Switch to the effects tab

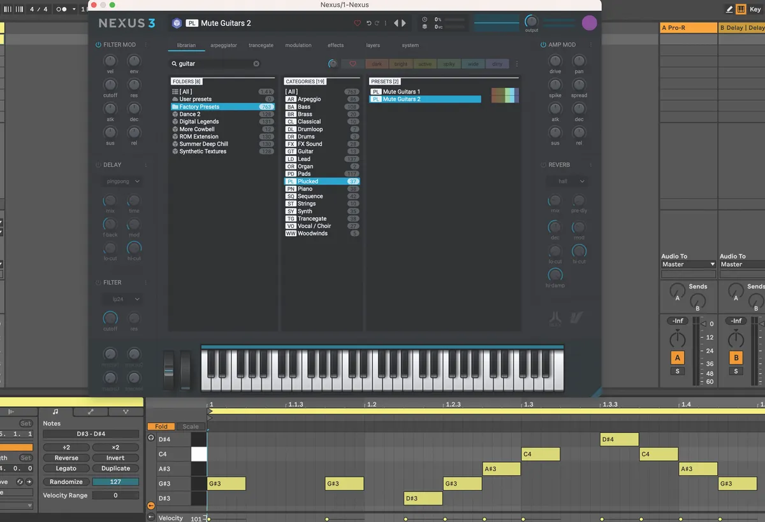tap(335, 45)
